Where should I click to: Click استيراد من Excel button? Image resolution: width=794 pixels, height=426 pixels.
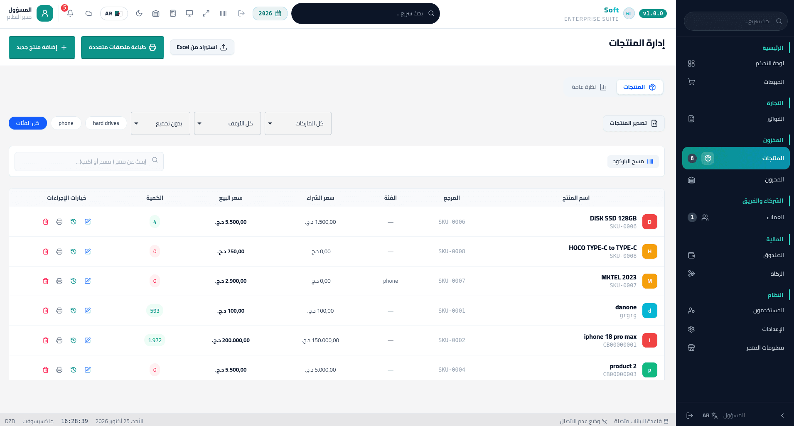coord(202,47)
